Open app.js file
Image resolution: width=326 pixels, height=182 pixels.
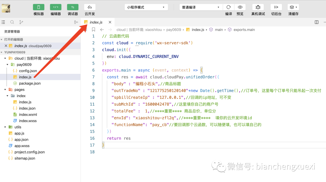[x=19, y=133]
